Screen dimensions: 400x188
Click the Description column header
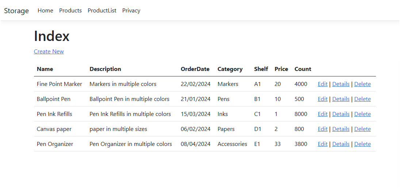[x=105, y=69]
